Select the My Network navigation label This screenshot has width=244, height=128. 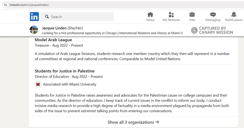point(171,20)
